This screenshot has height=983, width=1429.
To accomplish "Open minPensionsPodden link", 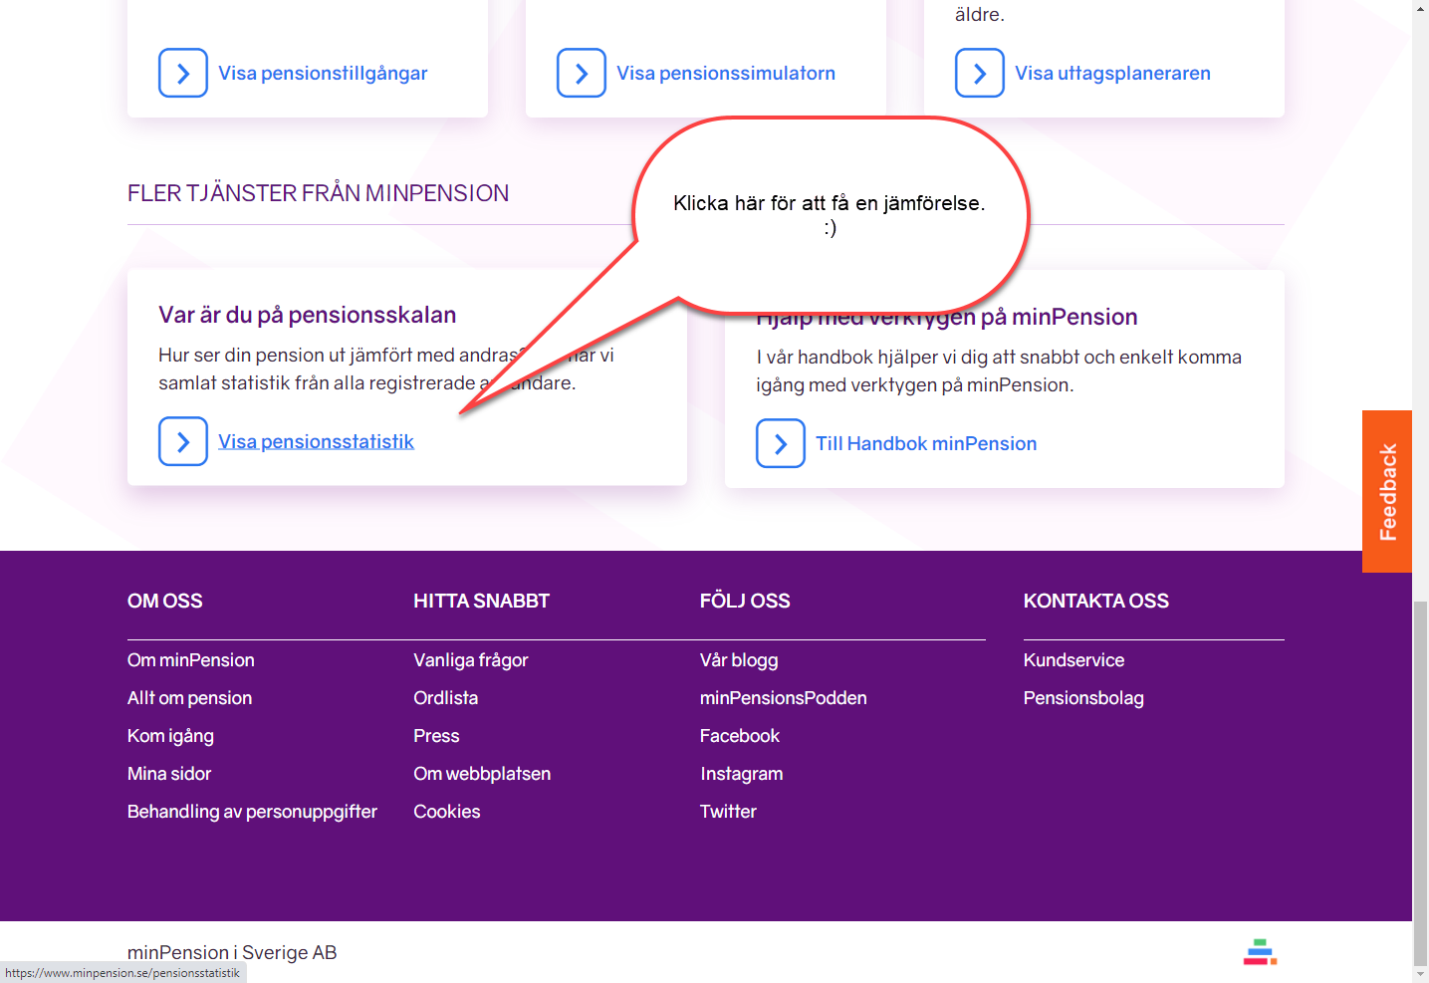I will coord(783,698).
